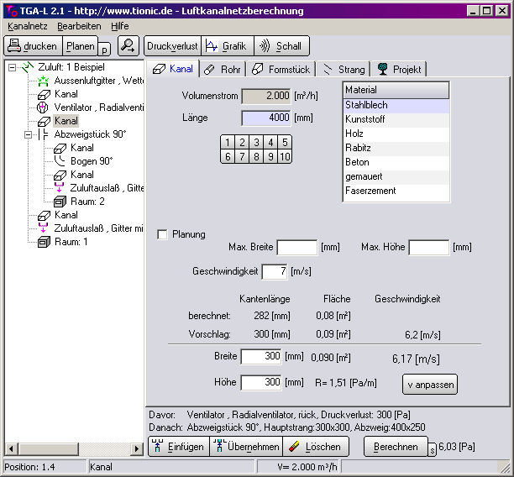Collapse the Zuluft: 1 Beispiel tree root
Screen dimensions: 514x477
tap(13, 67)
